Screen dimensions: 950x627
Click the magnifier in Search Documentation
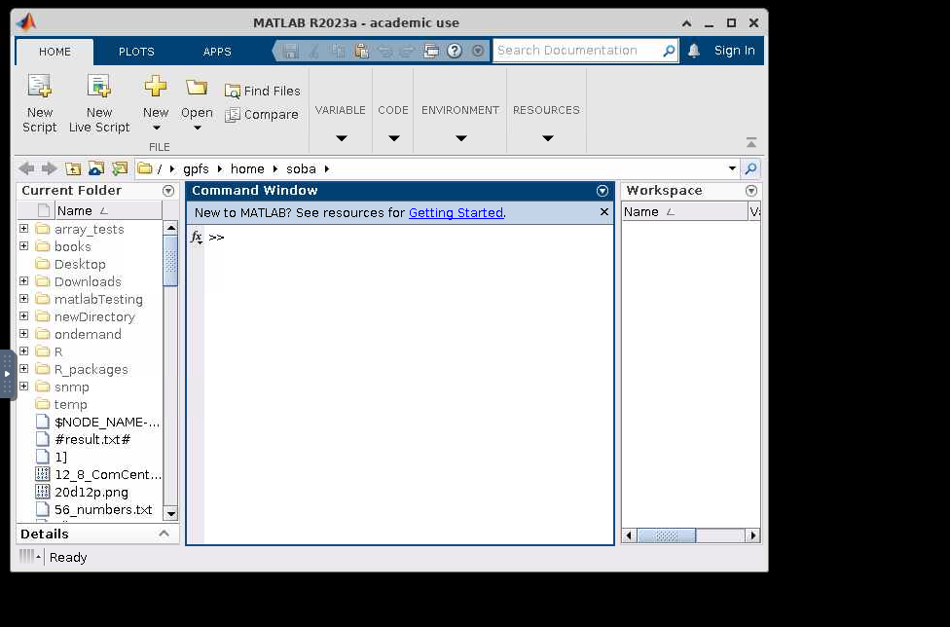point(669,51)
